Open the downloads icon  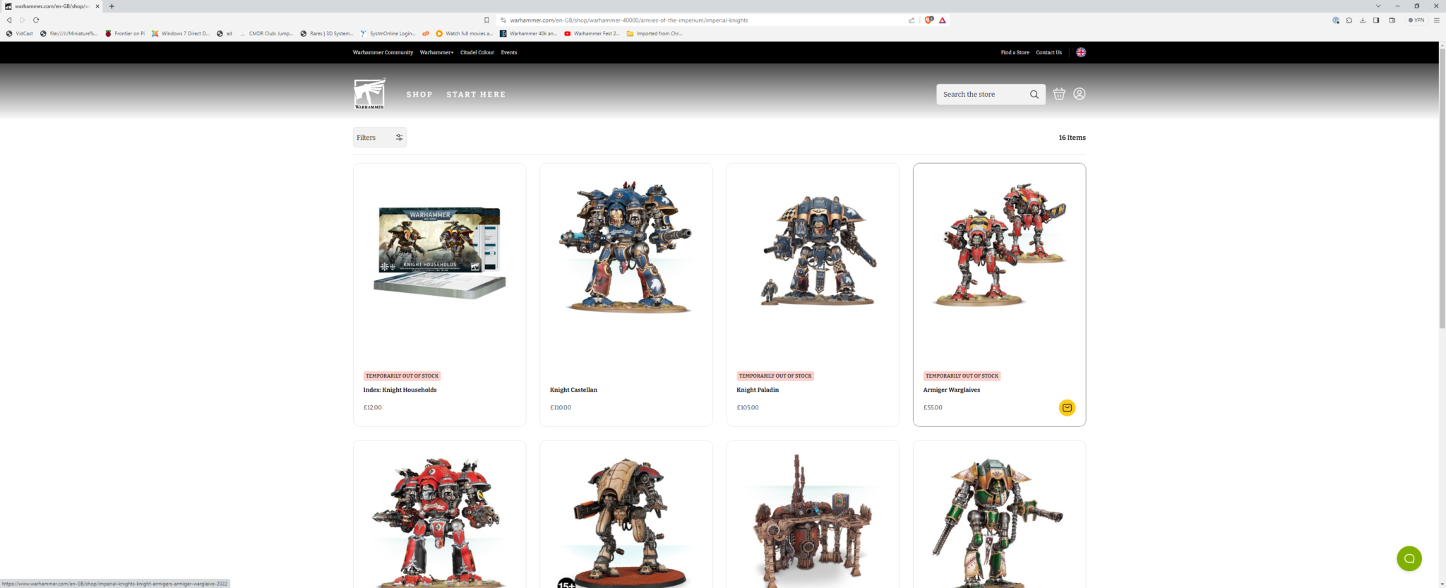[1363, 20]
